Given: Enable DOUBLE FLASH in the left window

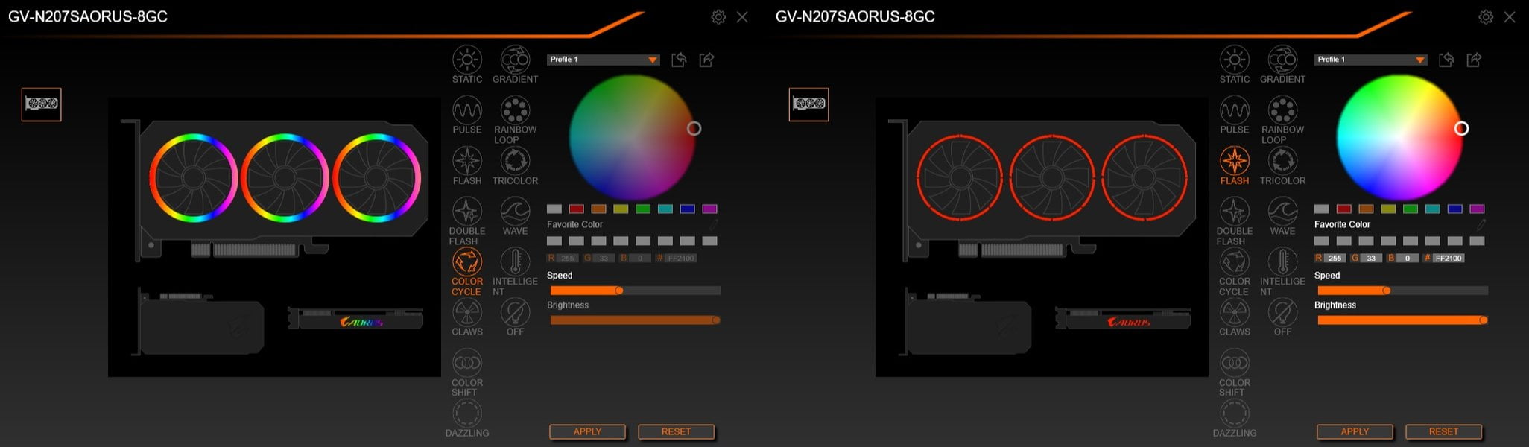Looking at the screenshot, I should pyautogui.click(x=467, y=212).
